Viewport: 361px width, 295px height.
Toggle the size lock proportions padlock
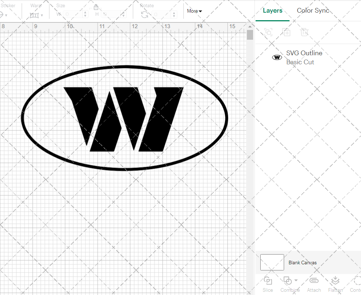(96, 7)
